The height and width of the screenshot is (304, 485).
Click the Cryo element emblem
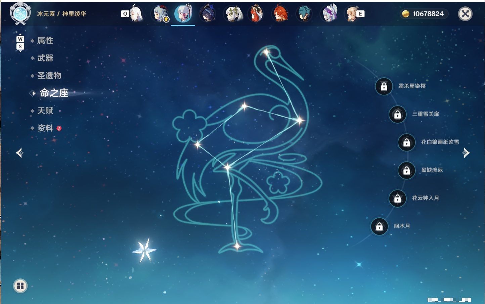(x=20, y=13)
